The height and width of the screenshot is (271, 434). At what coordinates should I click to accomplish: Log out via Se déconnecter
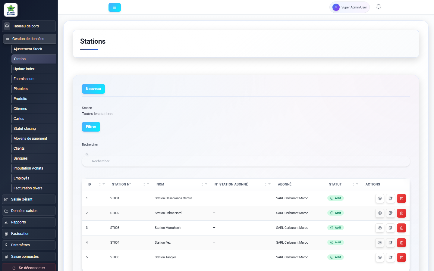29,267
